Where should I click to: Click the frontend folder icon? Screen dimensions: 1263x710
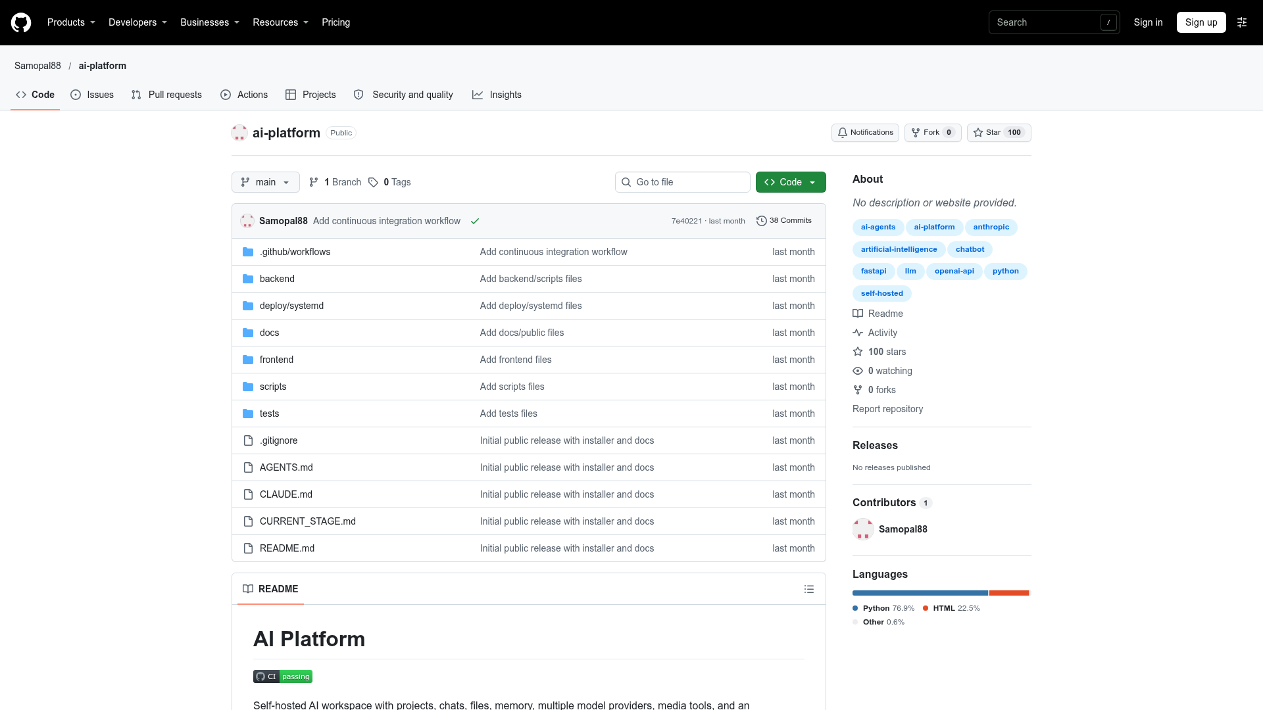[x=248, y=360]
